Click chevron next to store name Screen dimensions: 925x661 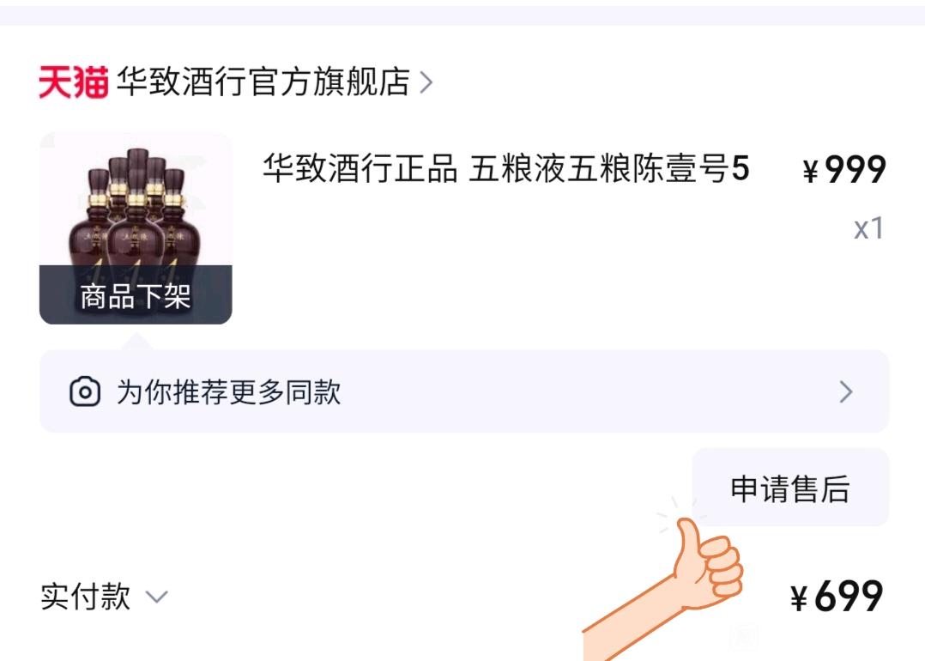tap(426, 82)
